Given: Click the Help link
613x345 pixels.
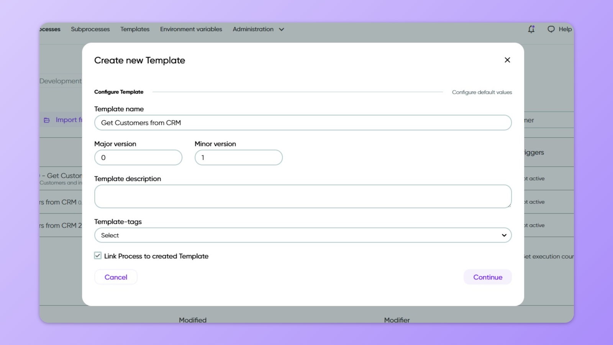Looking at the screenshot, I should point(565,29).
